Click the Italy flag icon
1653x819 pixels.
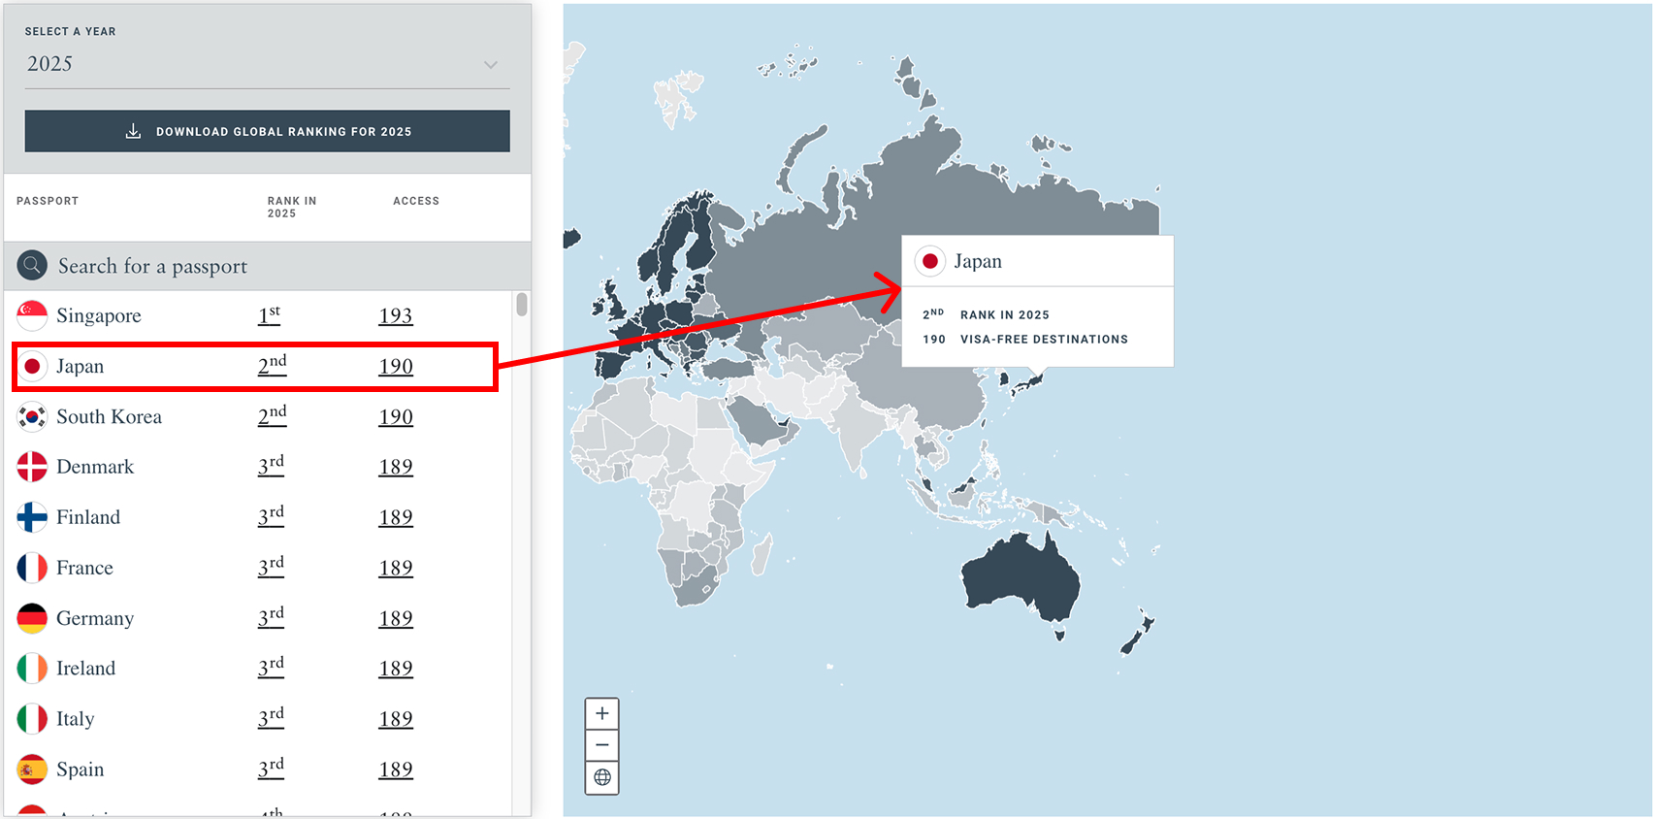pyautogui.click(x=32, y=719)
